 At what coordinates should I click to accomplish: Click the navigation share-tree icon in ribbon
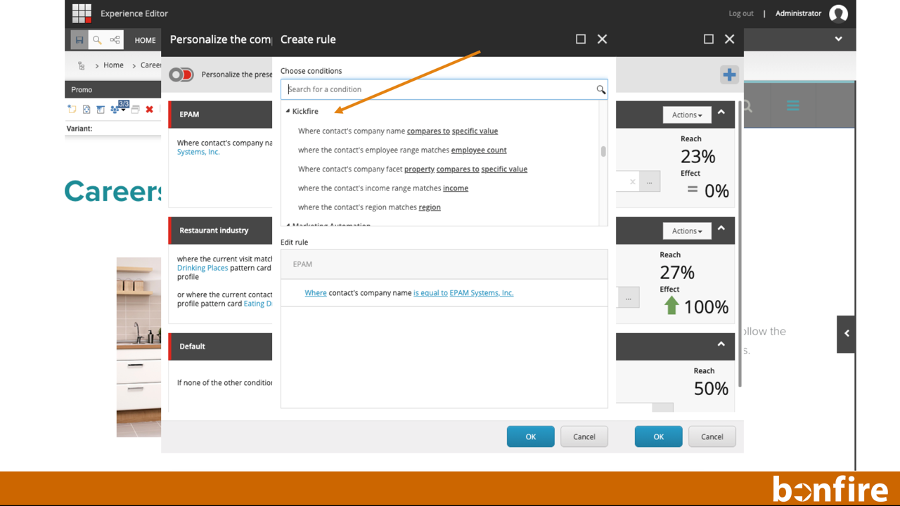115,40
